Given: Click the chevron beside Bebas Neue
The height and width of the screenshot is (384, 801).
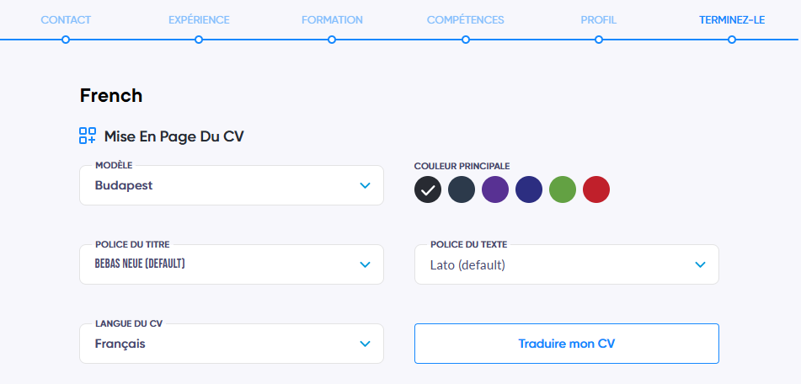Looking at the screenshot, I should coord(365,264).
